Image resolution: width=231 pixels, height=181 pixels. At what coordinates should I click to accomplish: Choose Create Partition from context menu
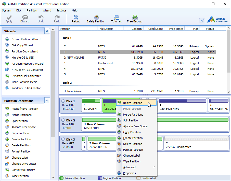click(x=136, y=138)
